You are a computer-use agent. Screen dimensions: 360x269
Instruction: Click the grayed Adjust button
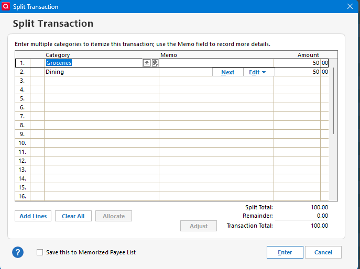coord(199,226)
